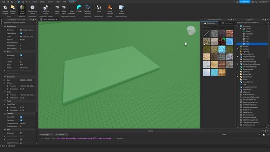Open the Plugins Folder
270x152 pixels.
[x=13, y=9]
